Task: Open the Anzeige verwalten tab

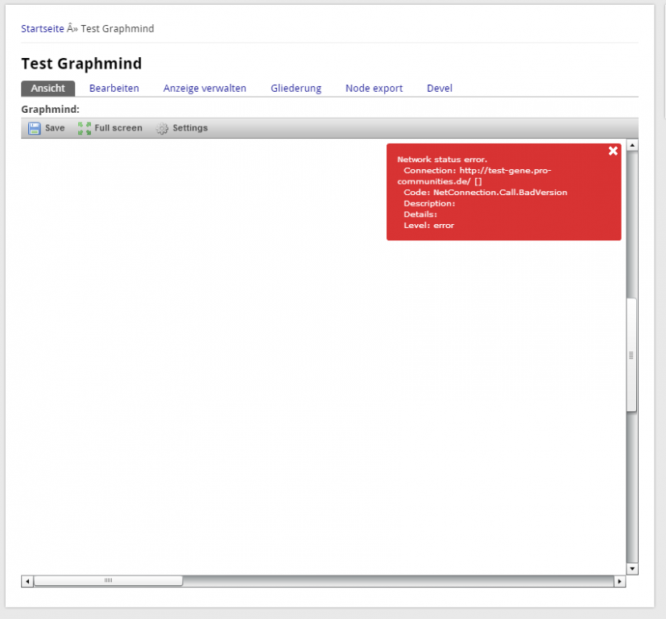Action: tap(205, 89)
